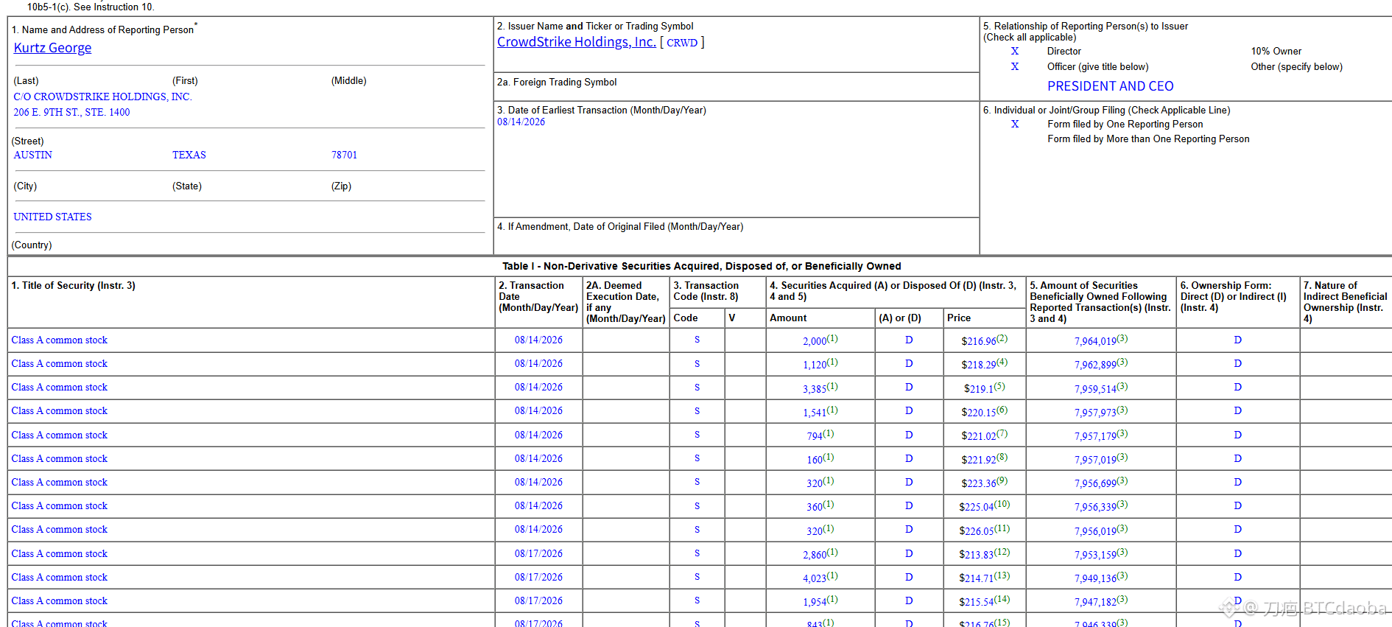1392x627 pixels.
Task: Click the $221.92 price cell
Action: click(984, 459)
